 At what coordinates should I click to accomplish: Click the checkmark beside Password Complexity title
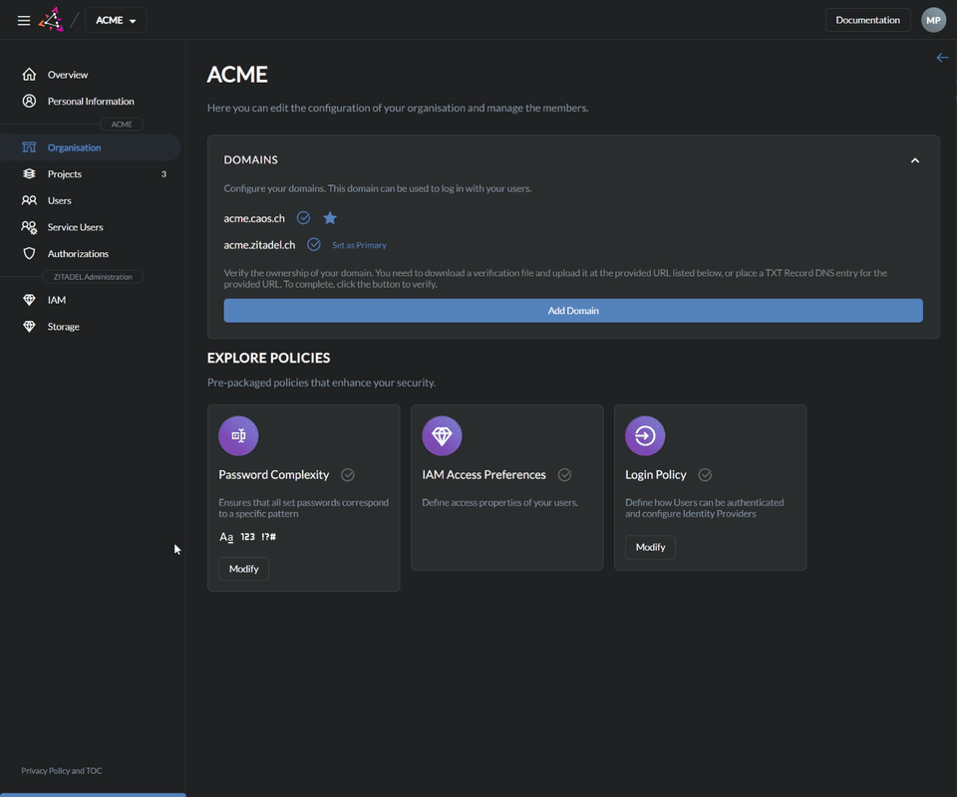[348, 475]
